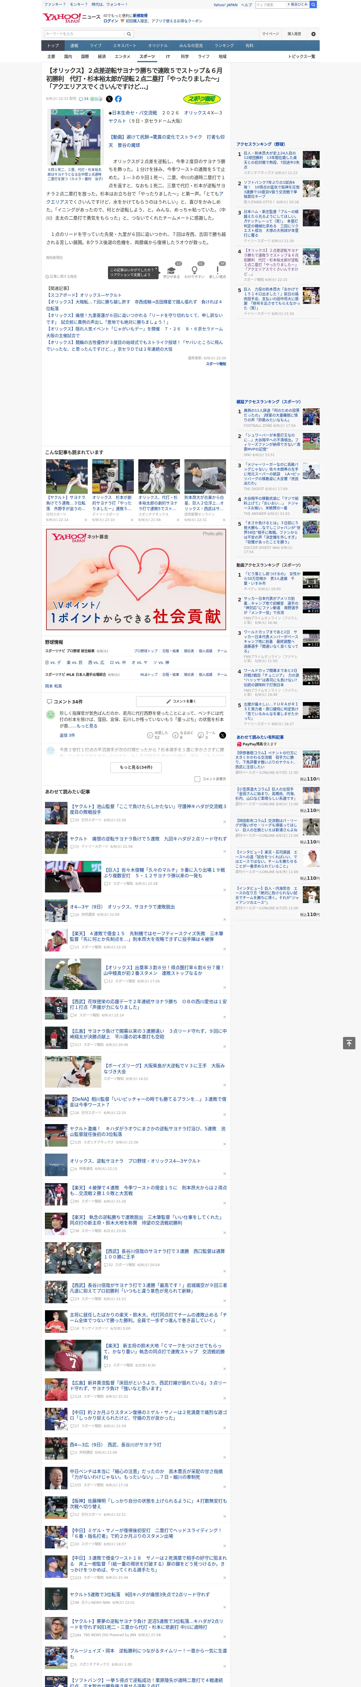Switch to the 速報 tab
Image resolution: width=361 pixels, height=1687 pixels.
(74, 46)
